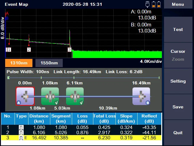Click the connector event icon at 6.11km
Viewport: 194px width, 146px height.
(x=75, y=96)
